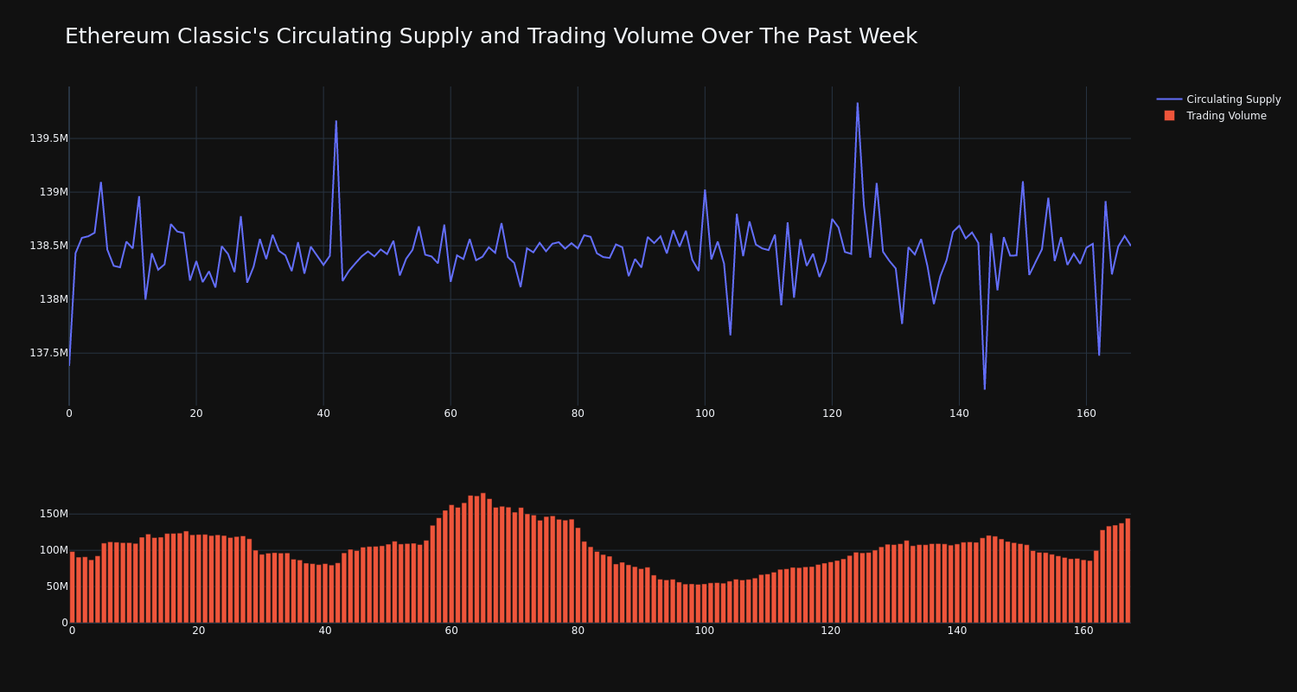
Task: Click x-axis tick 20 on supply chart
Action: (196, 413)
